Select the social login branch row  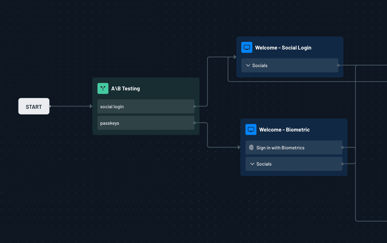pyautogui.click(x=146, y=106)
